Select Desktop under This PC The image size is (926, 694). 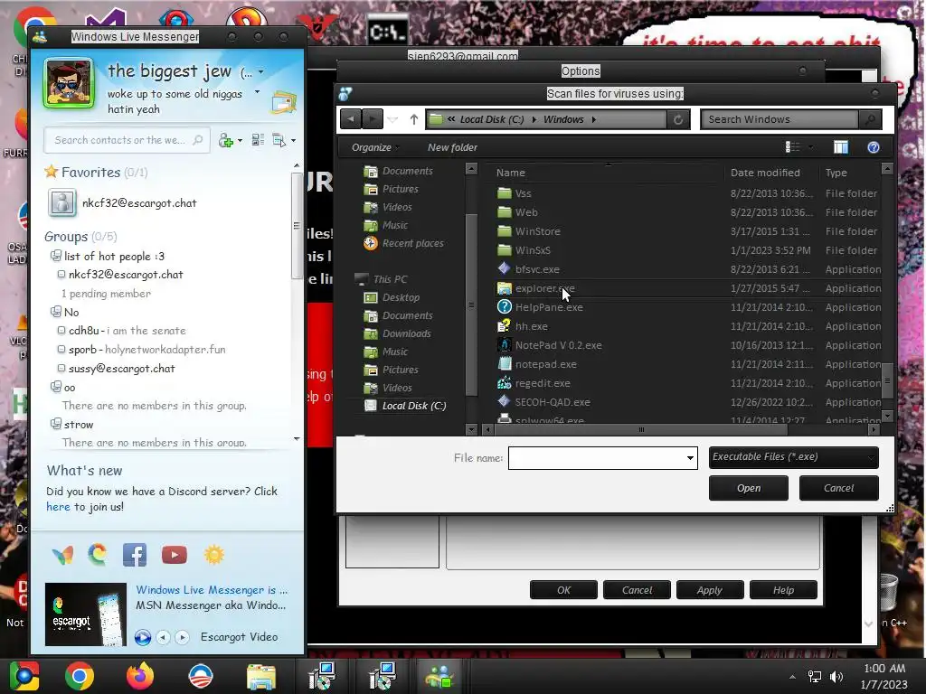[x=392, y=297]
